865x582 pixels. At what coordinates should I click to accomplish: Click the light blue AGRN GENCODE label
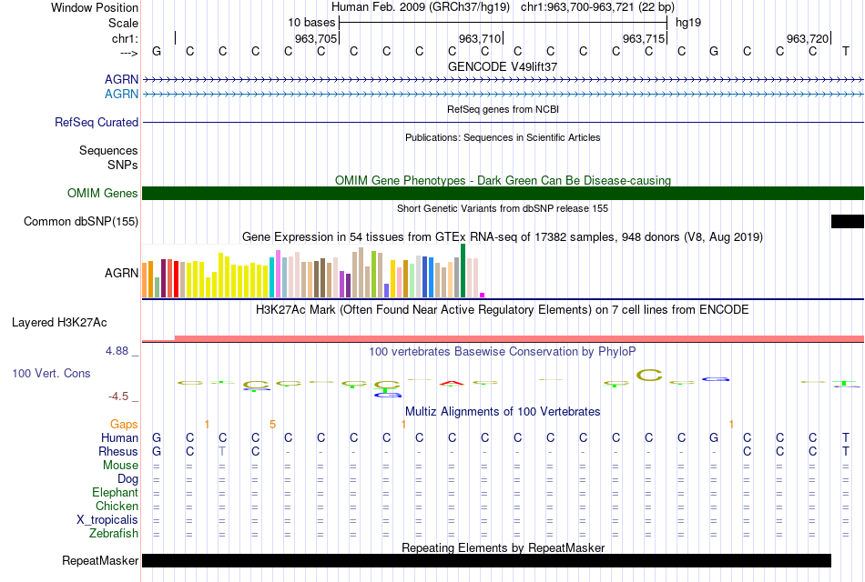coord(121,95)
